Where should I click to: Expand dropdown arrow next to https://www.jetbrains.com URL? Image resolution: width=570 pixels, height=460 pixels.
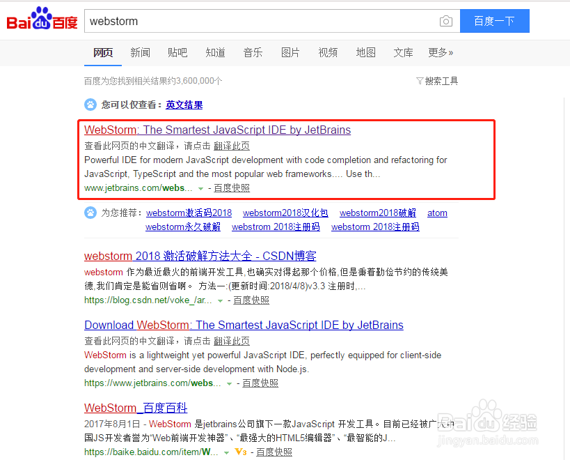tap(229, 383)
